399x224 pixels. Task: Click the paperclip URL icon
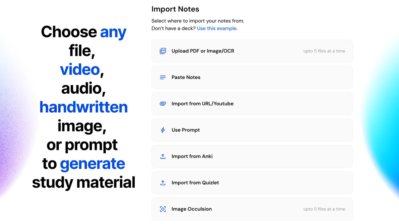pos(163,104)
